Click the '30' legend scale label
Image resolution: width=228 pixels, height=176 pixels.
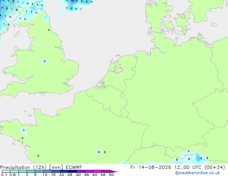pos(78,175)
